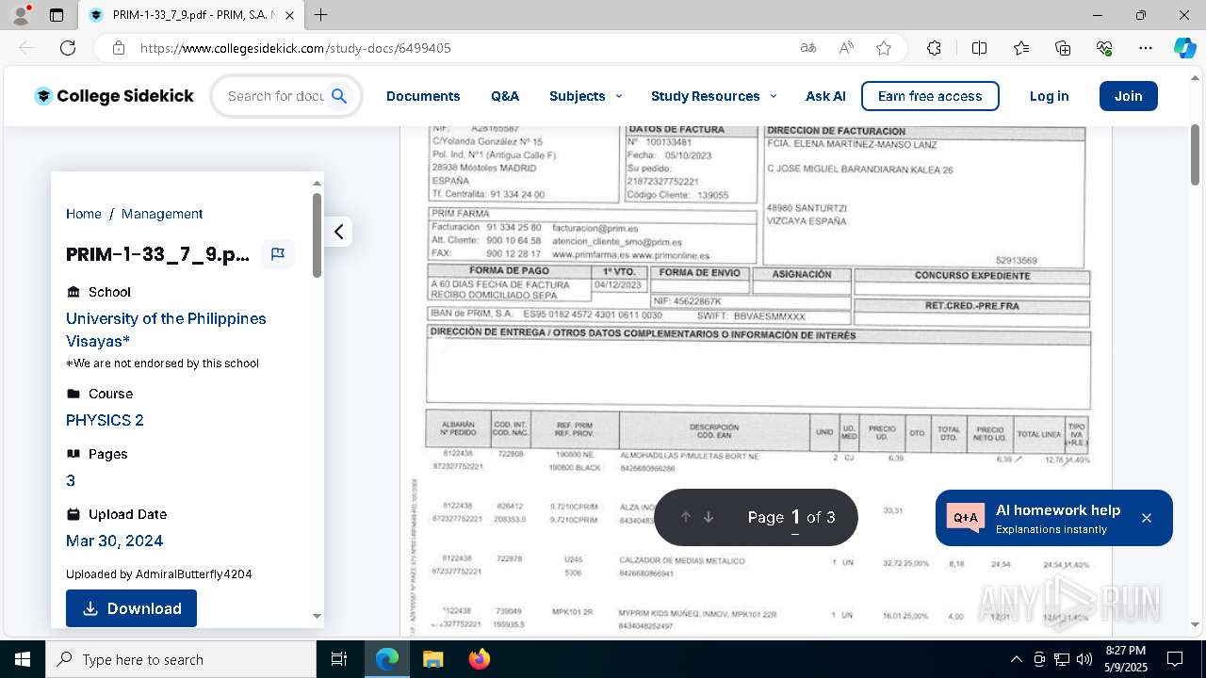Click the sidebar panel scrollbar
This screenshot has height=678, width=1206.
pyautogui.click(x=317, y=235)
